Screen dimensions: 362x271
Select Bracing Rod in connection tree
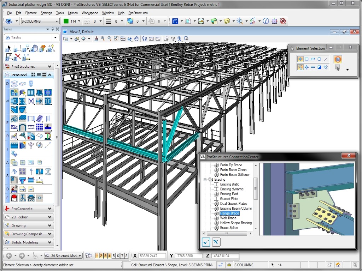pyautogui.click(x=229, y=194)
